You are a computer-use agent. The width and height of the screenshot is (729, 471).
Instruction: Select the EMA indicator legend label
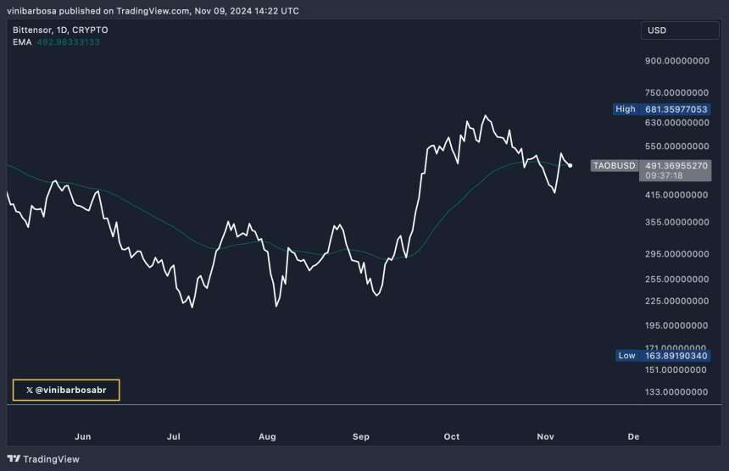[20, 42]
